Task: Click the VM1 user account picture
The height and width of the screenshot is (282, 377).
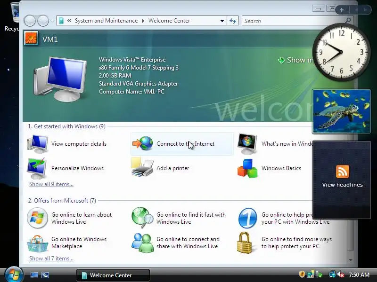Action: click(x=31, y=39)
